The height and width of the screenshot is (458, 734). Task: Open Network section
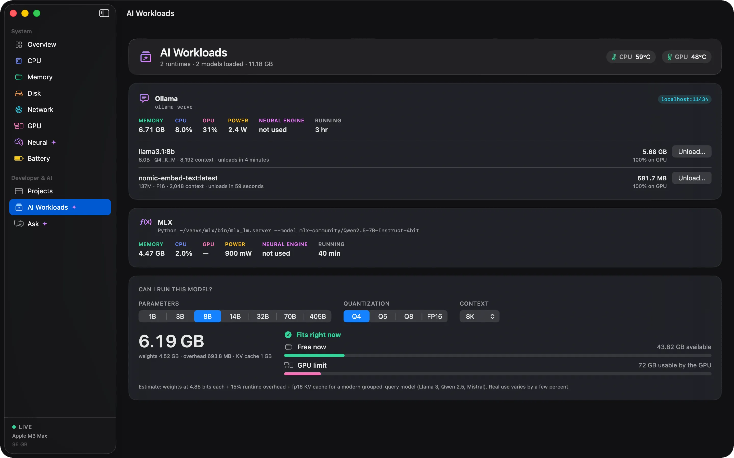tap(60, 110)
